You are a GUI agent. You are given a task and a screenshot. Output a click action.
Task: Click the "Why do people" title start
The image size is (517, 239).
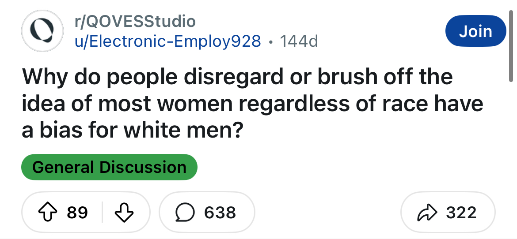(99, 77)
